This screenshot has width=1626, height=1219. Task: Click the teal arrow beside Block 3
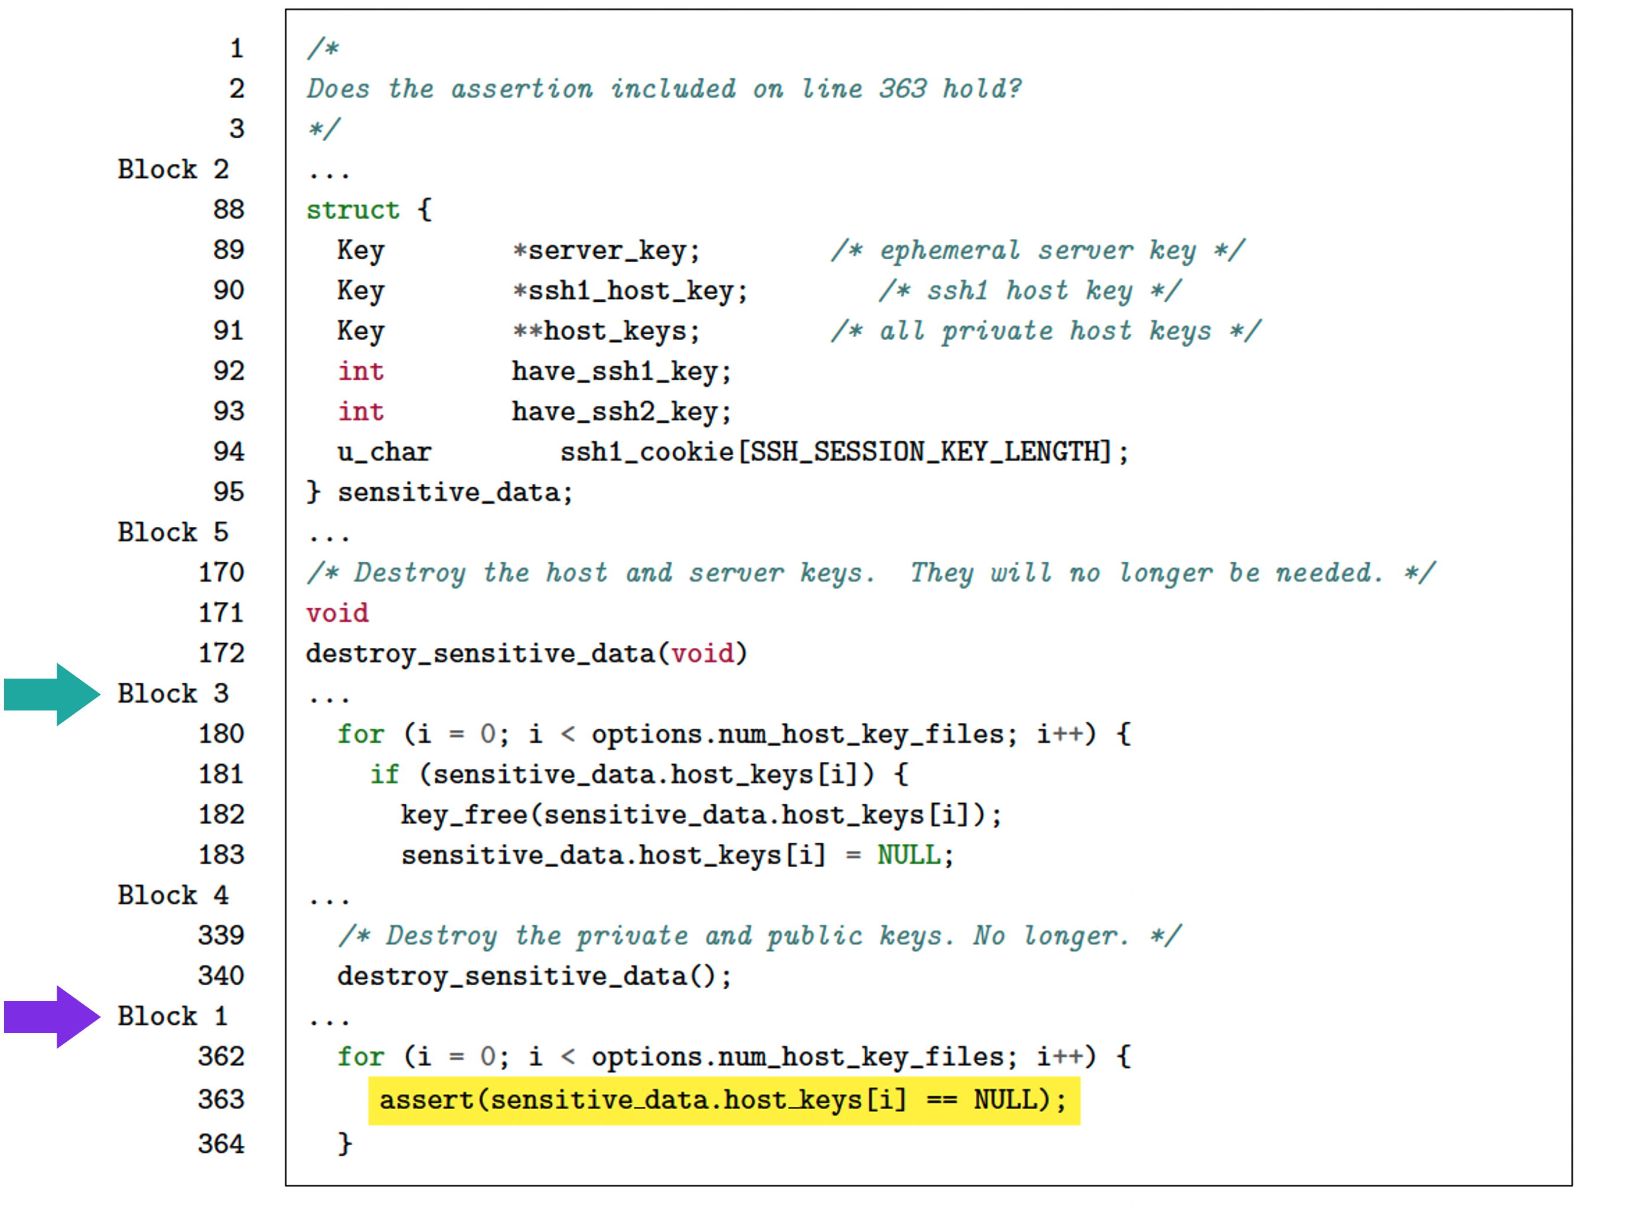click(x=51, y=693)
